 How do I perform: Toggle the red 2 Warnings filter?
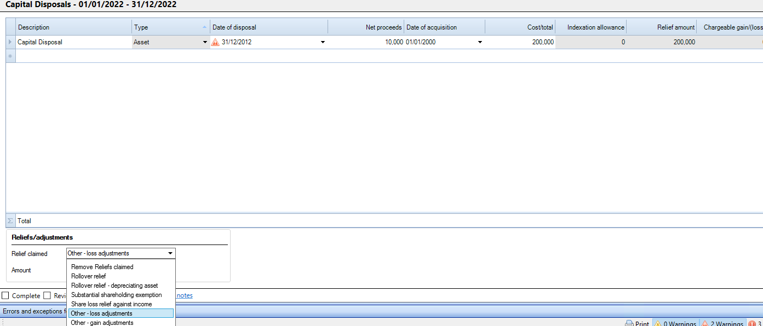pos(722,324)
